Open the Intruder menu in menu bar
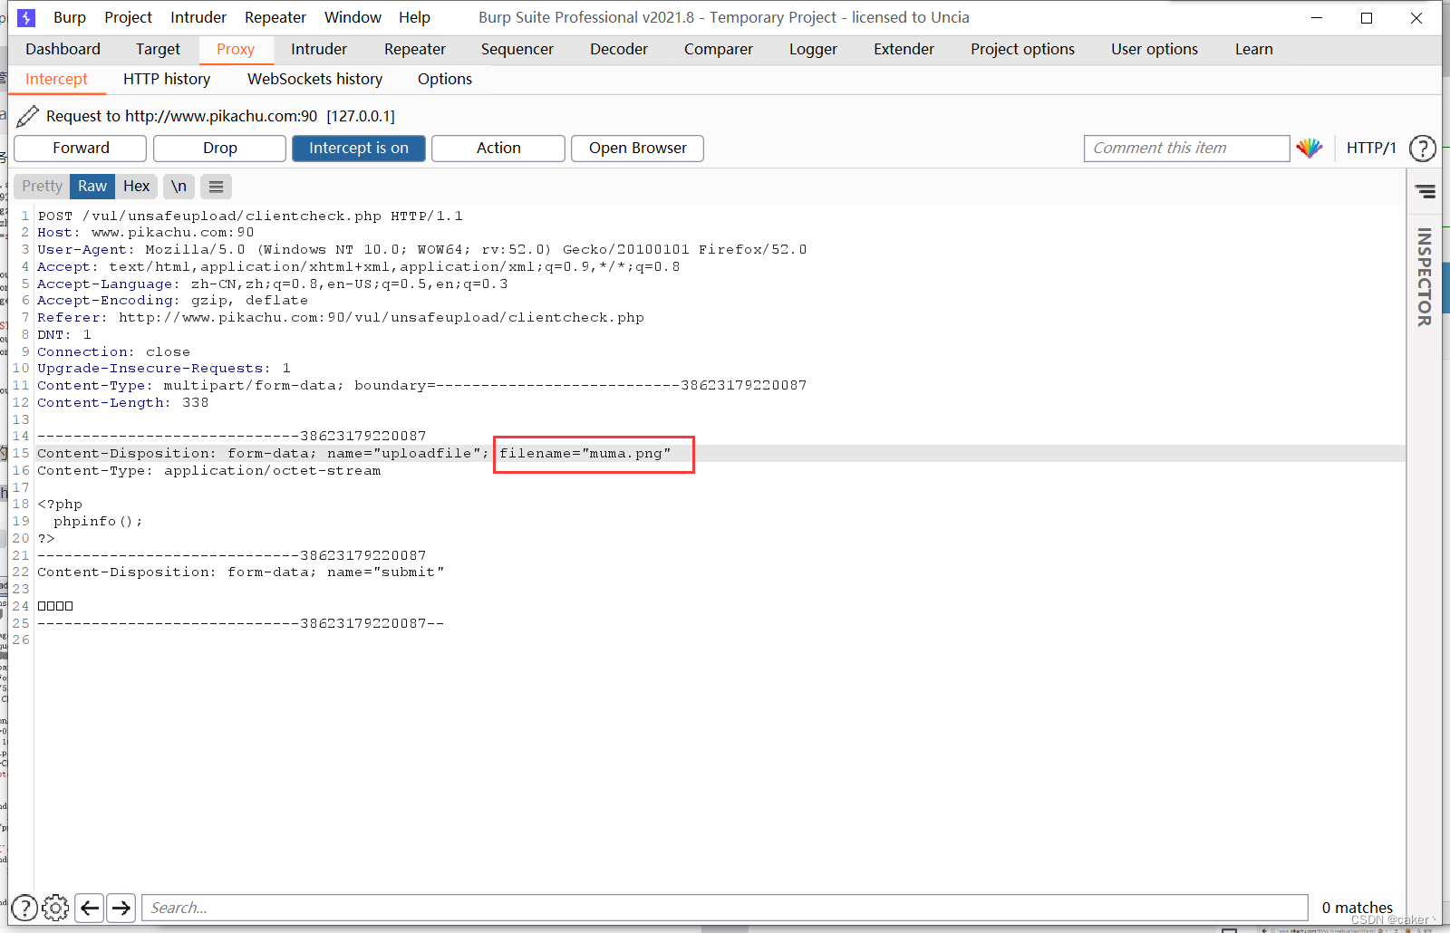Viewport: 1450px width, 933px height. [x=198, y=17]
